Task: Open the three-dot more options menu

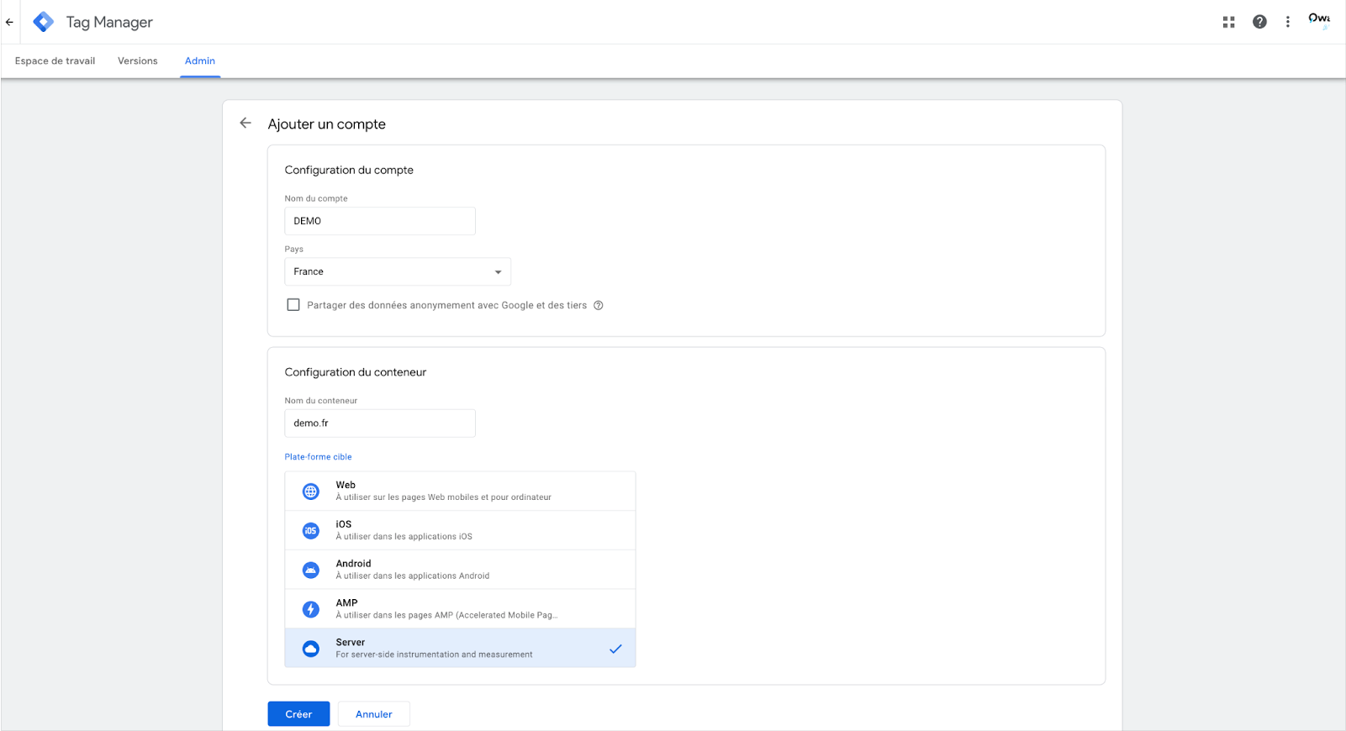Action: tap(1287, 22)
